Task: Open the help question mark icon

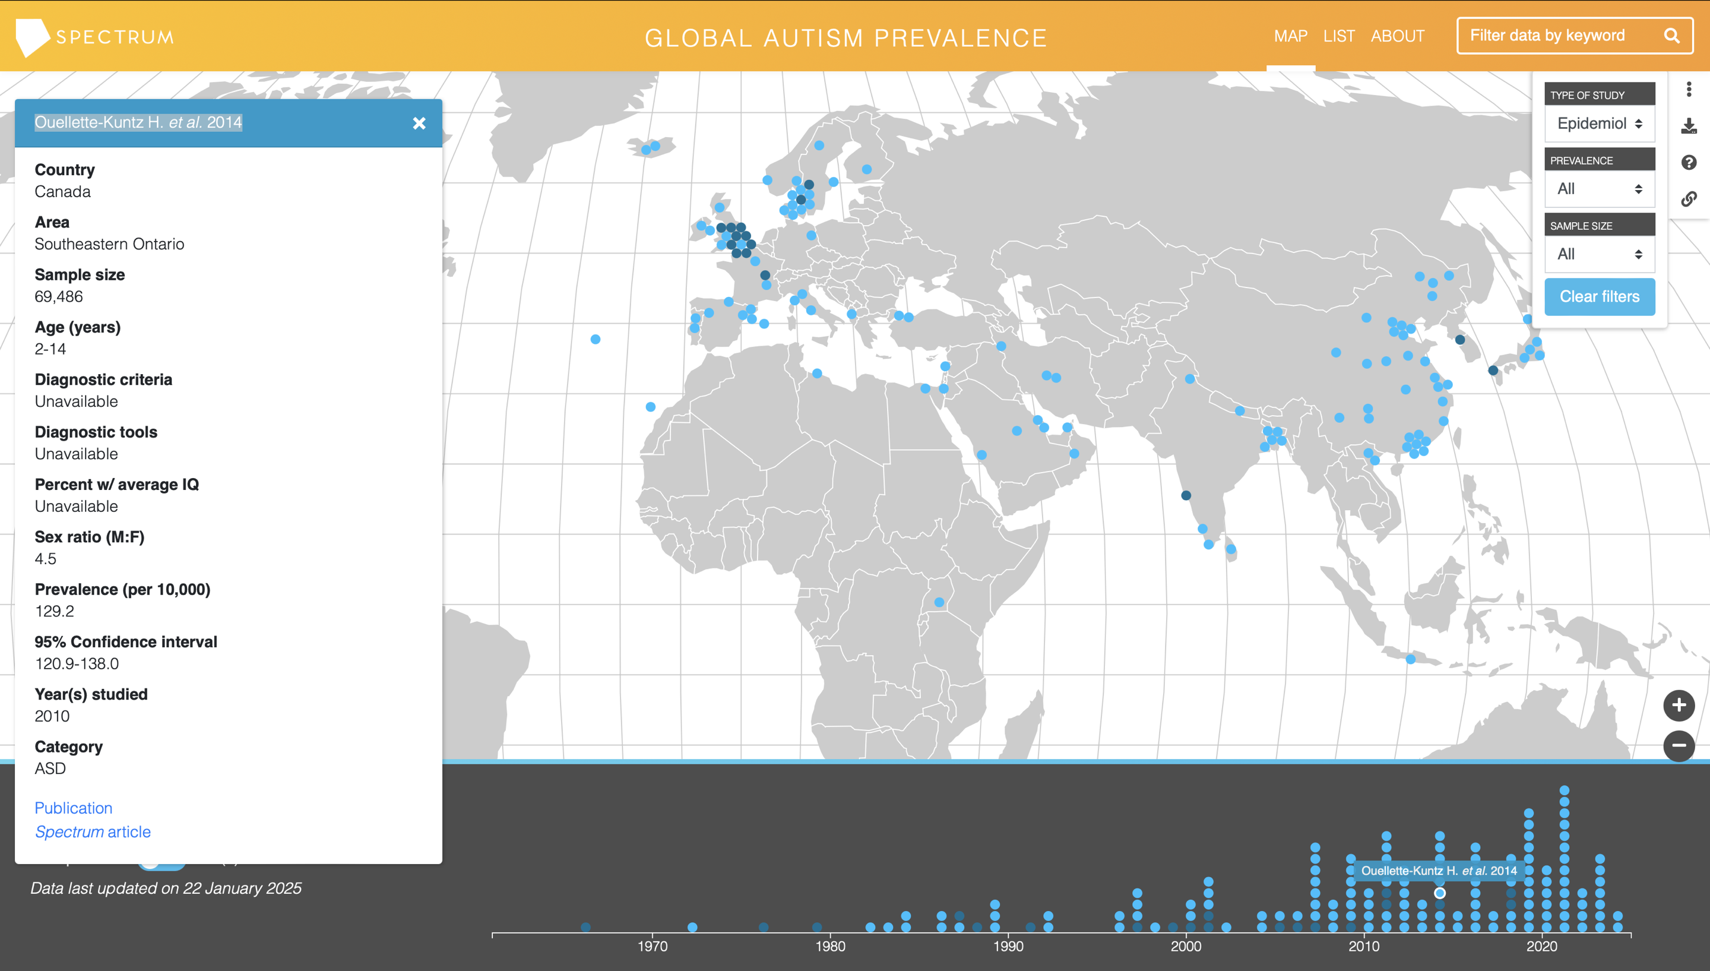Action: [1689, 163]
